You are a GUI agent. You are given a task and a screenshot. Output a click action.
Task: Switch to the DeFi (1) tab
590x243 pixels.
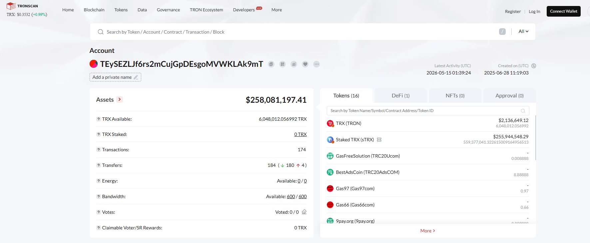(400, 95)
